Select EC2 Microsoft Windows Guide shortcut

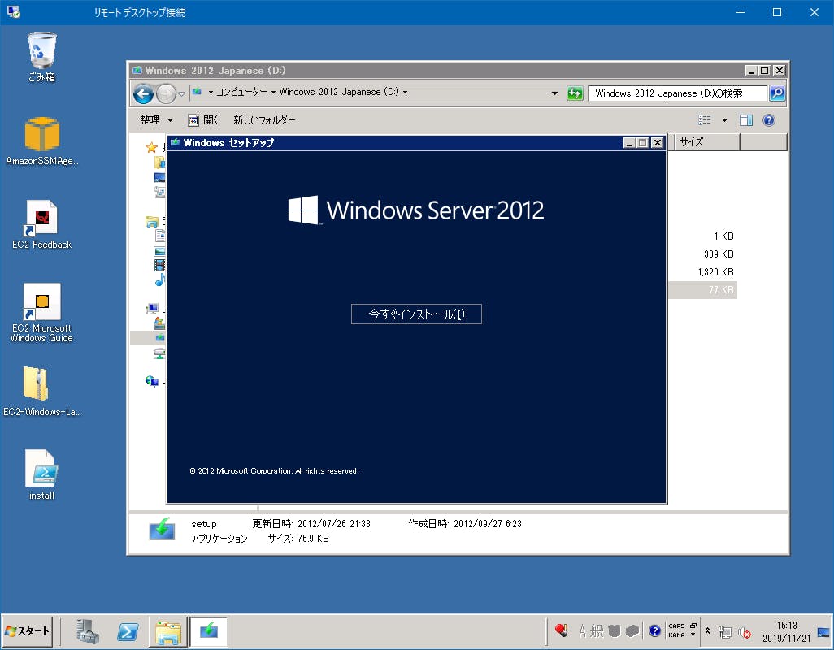[42, 313]
